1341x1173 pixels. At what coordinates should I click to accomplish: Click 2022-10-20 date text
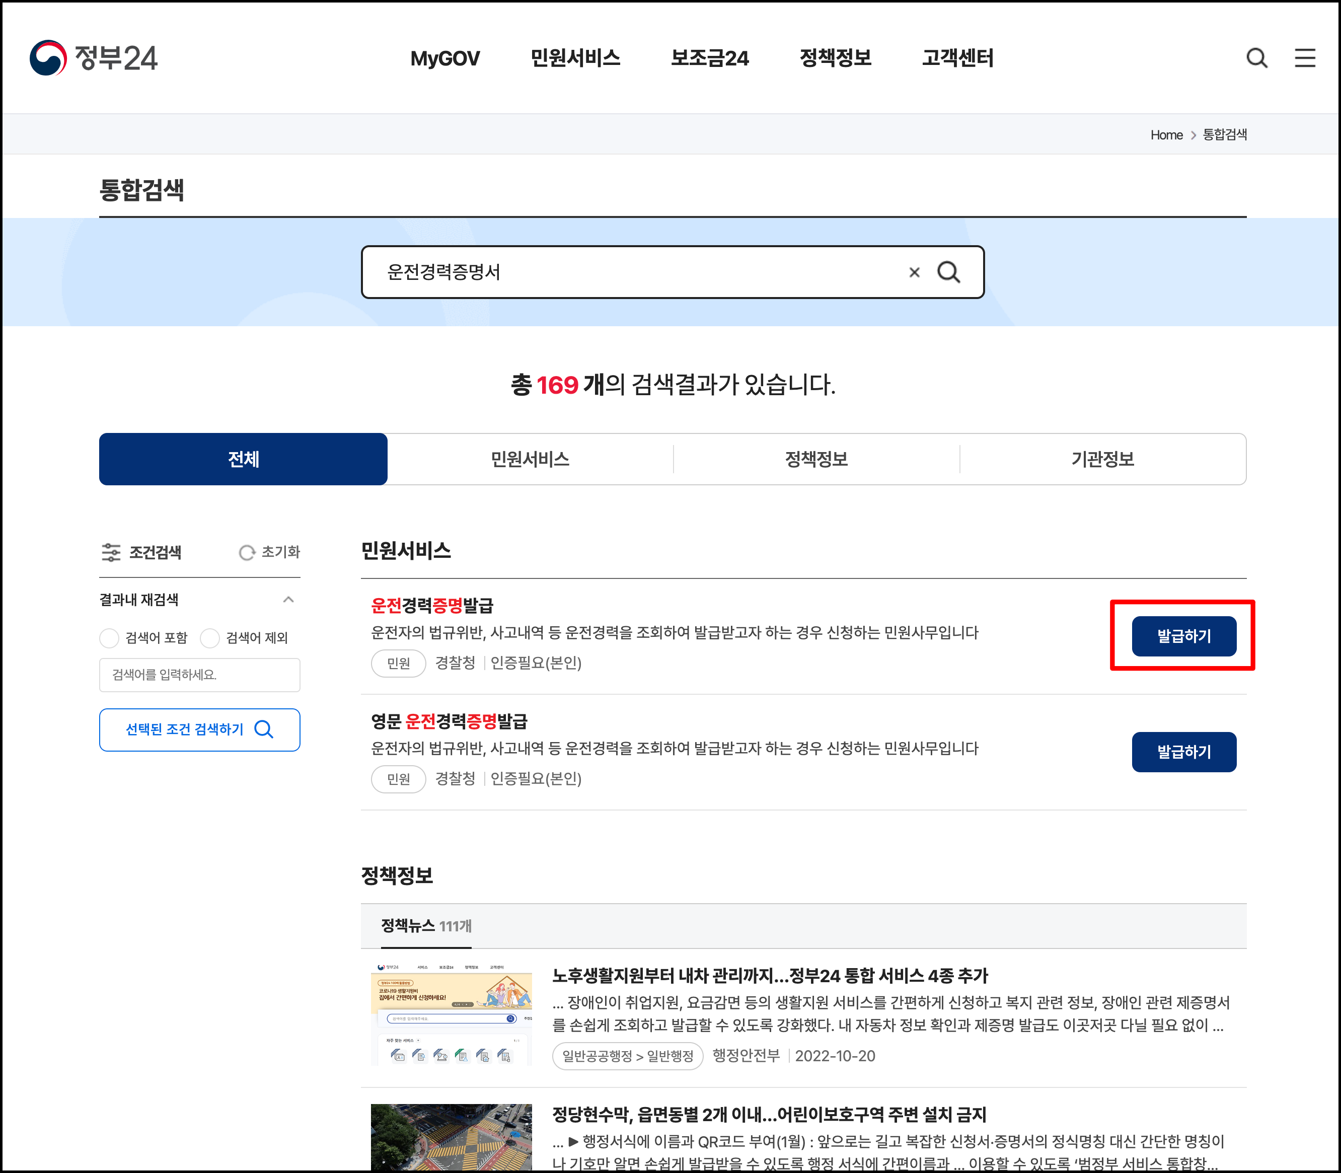pyautogui.click(x=835, y=1057)
